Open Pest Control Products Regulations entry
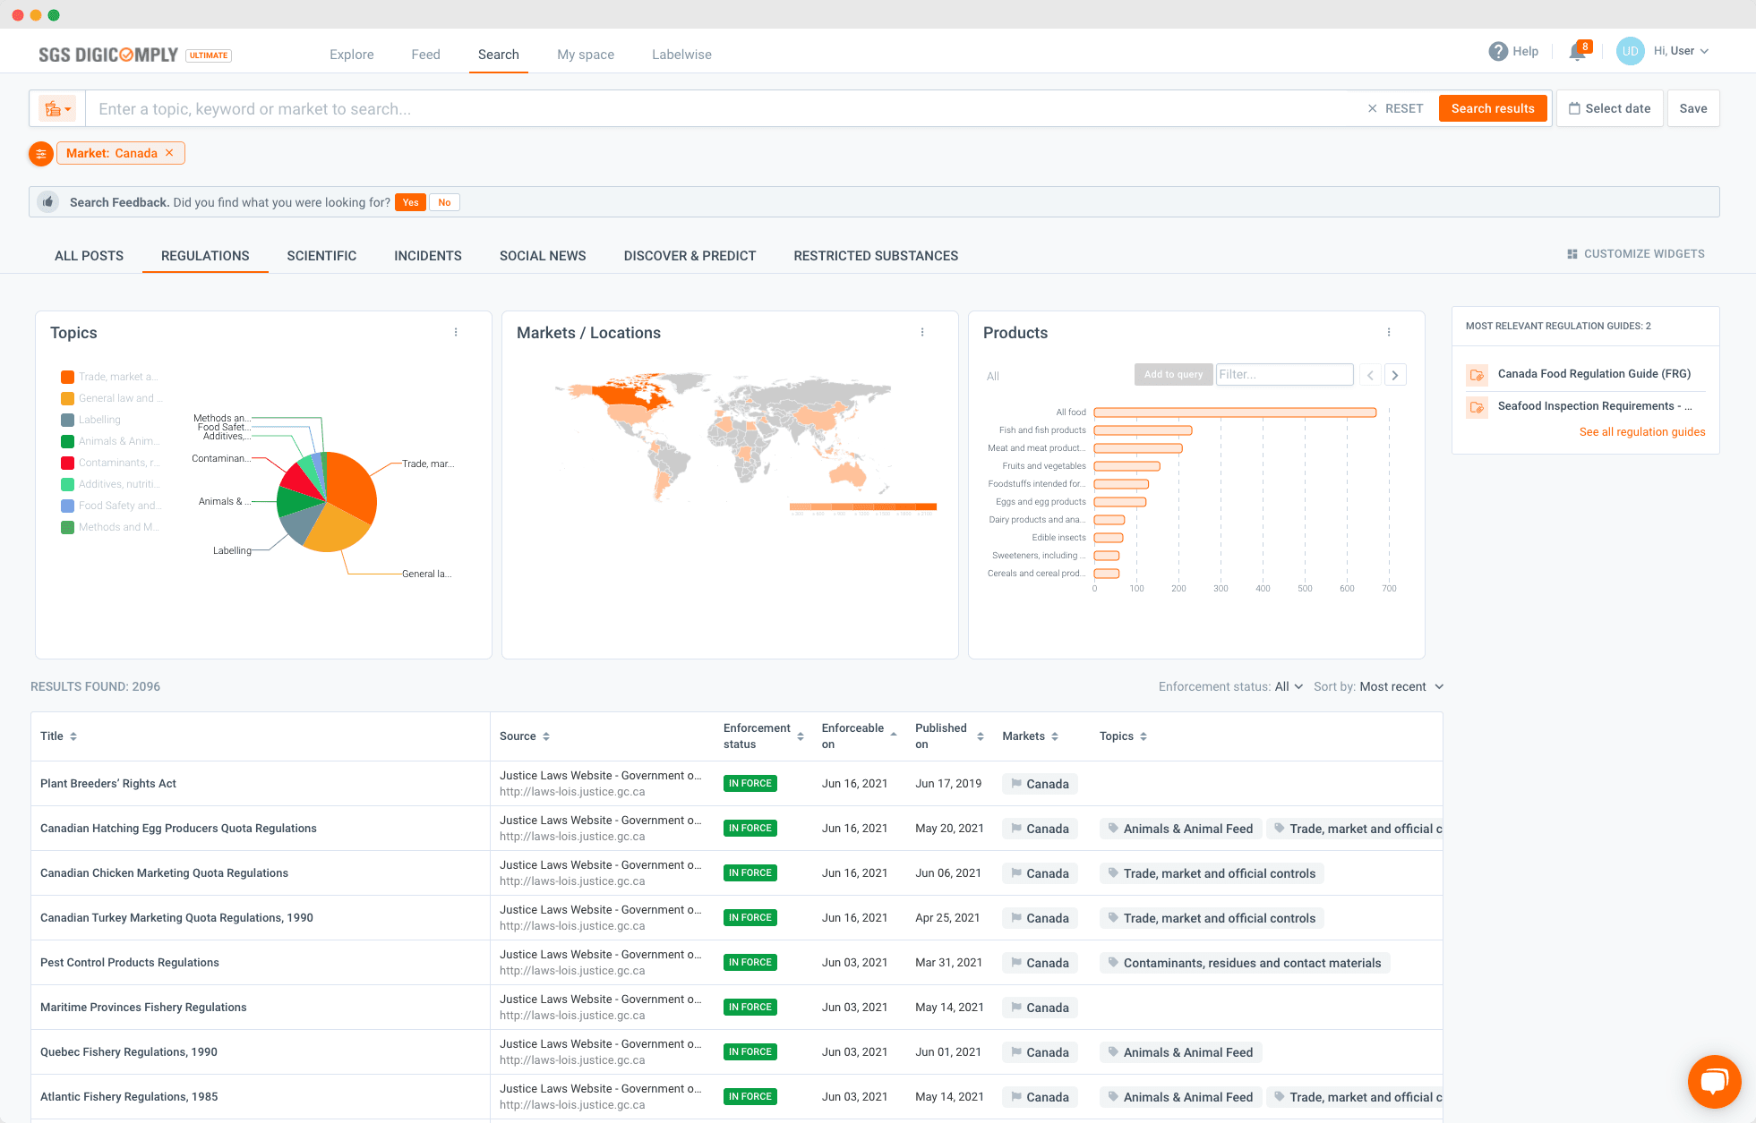This screenshot has width=1756, height=1123. coord(130,963)
